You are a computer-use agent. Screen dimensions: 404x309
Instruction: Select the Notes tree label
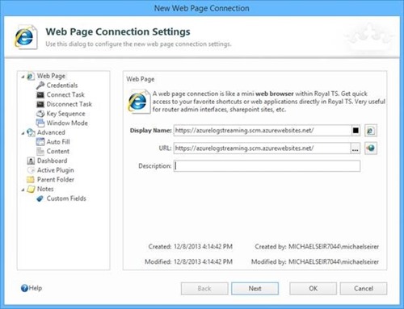pyautogui.click(x=45, y=189)
